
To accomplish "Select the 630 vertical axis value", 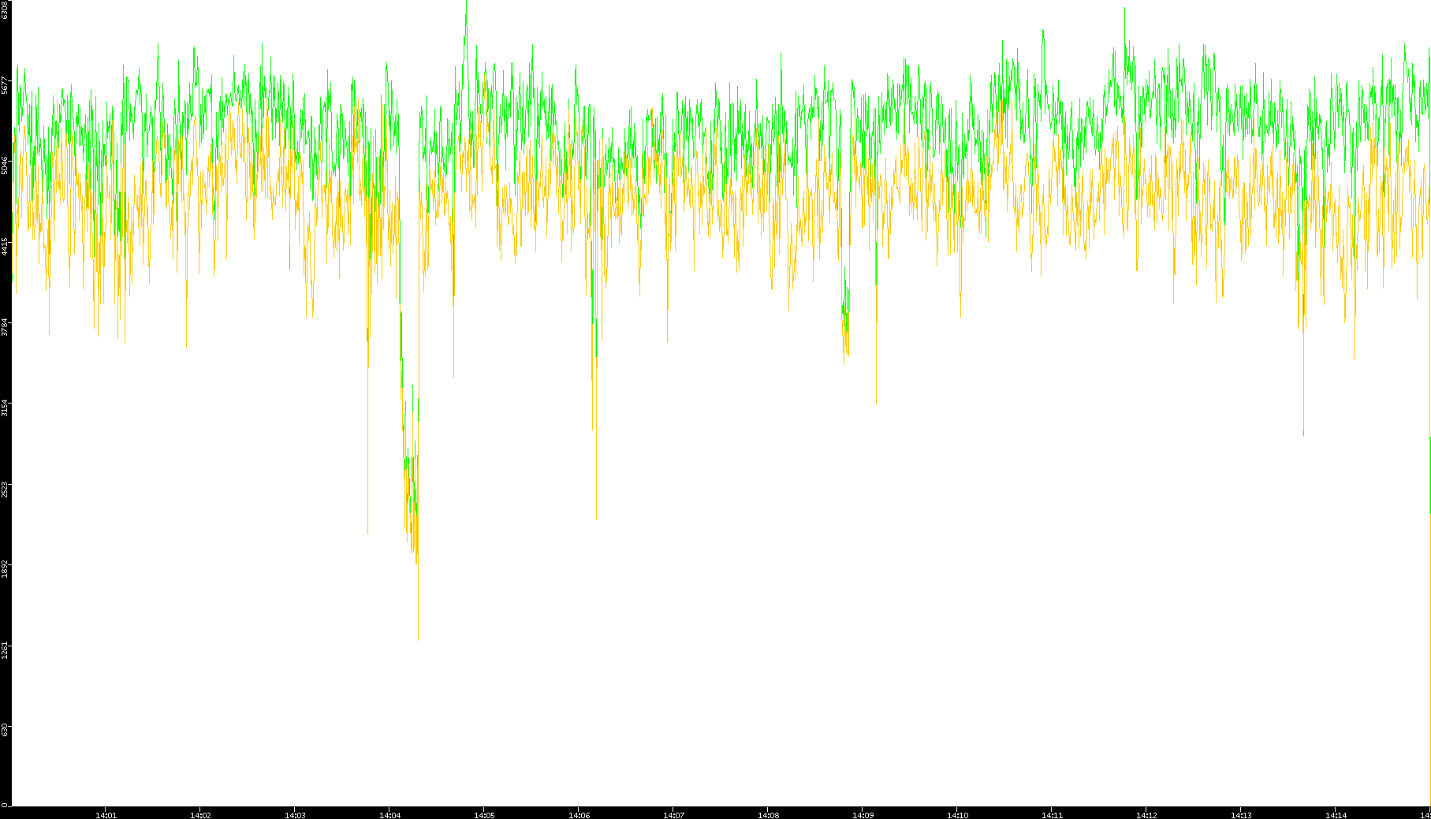I will click(5, 730).
